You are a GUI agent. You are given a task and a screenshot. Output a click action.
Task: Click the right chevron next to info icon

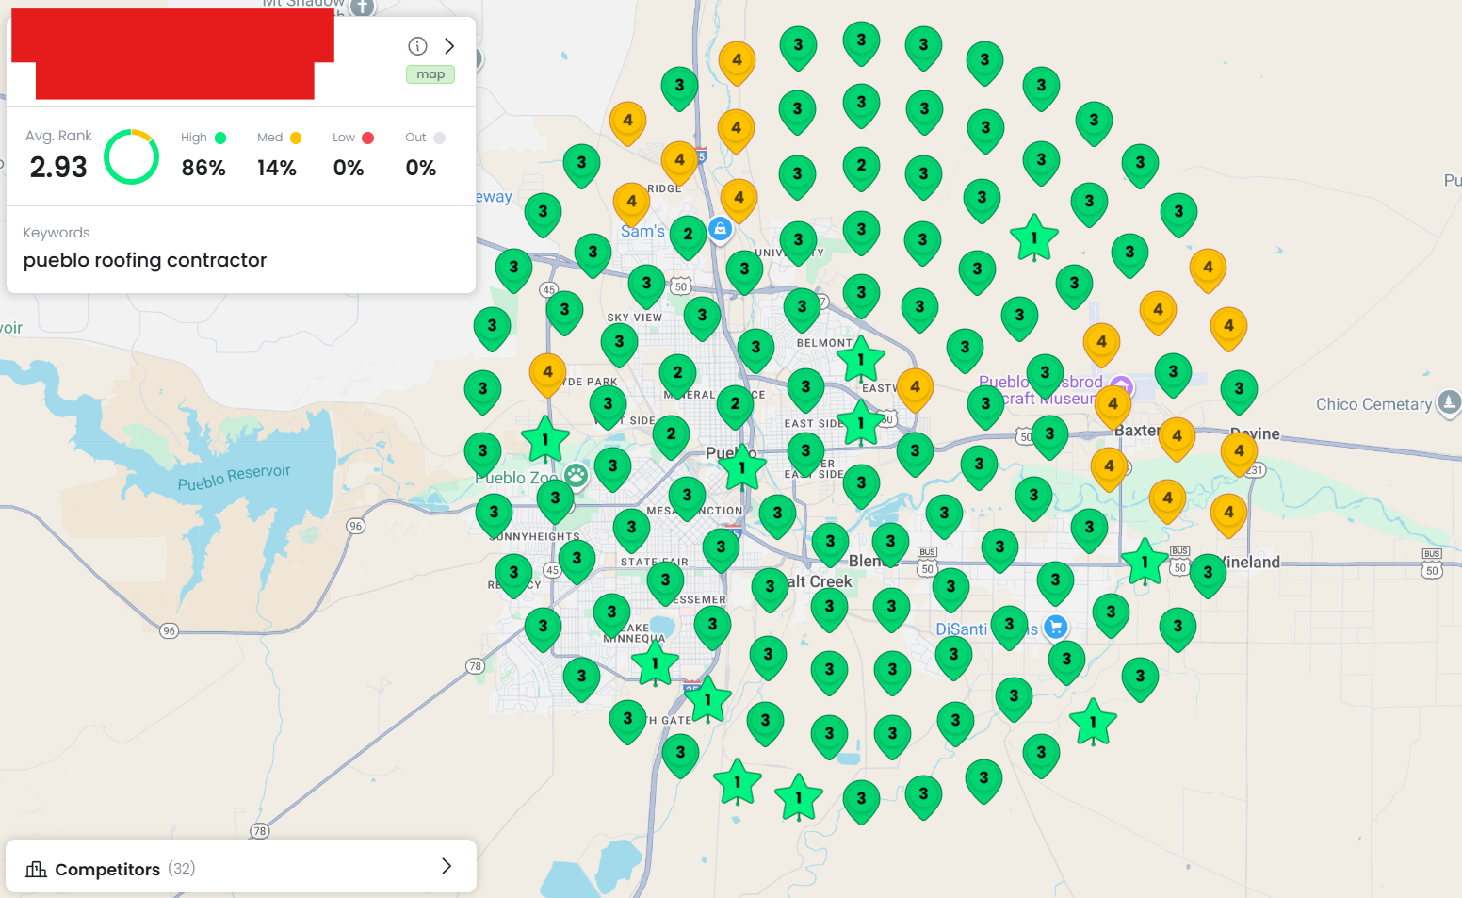tap(449, 46)
